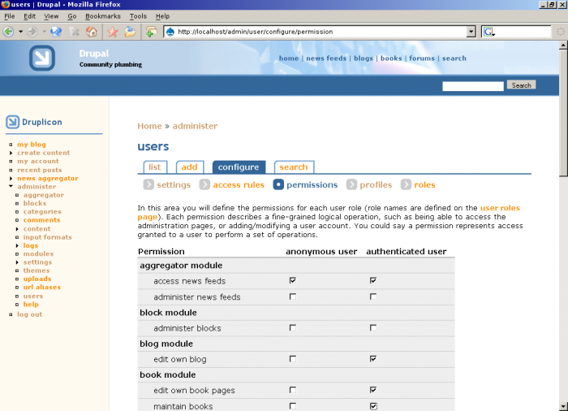This screenshot has height=411, width=568.
Task: Click the red star bookmark toolbar icon
Action: pyautogui.click(x=113, y=32)
